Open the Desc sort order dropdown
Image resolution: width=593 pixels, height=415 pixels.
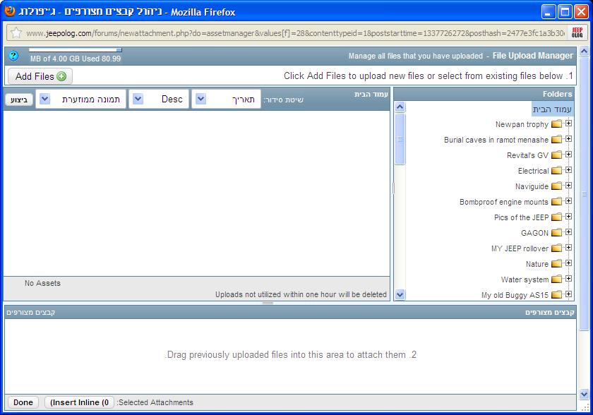138,100
